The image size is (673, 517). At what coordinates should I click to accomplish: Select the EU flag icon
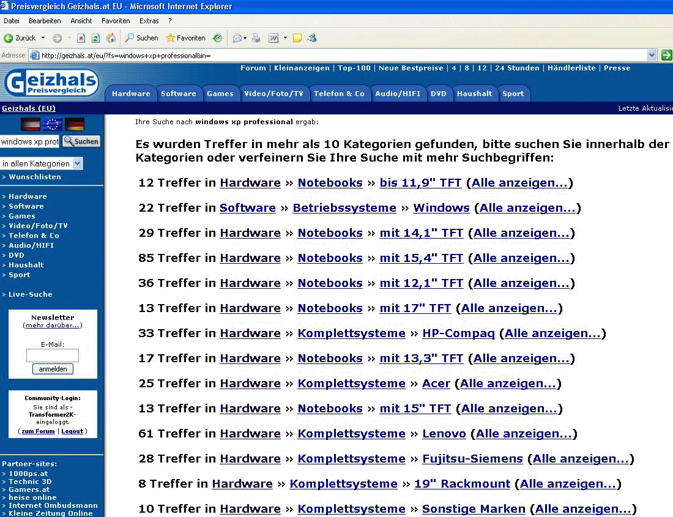(x=53, y=124)
